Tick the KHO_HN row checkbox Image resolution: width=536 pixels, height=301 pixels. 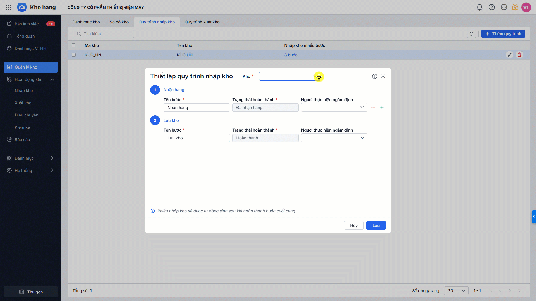(74, 55)
